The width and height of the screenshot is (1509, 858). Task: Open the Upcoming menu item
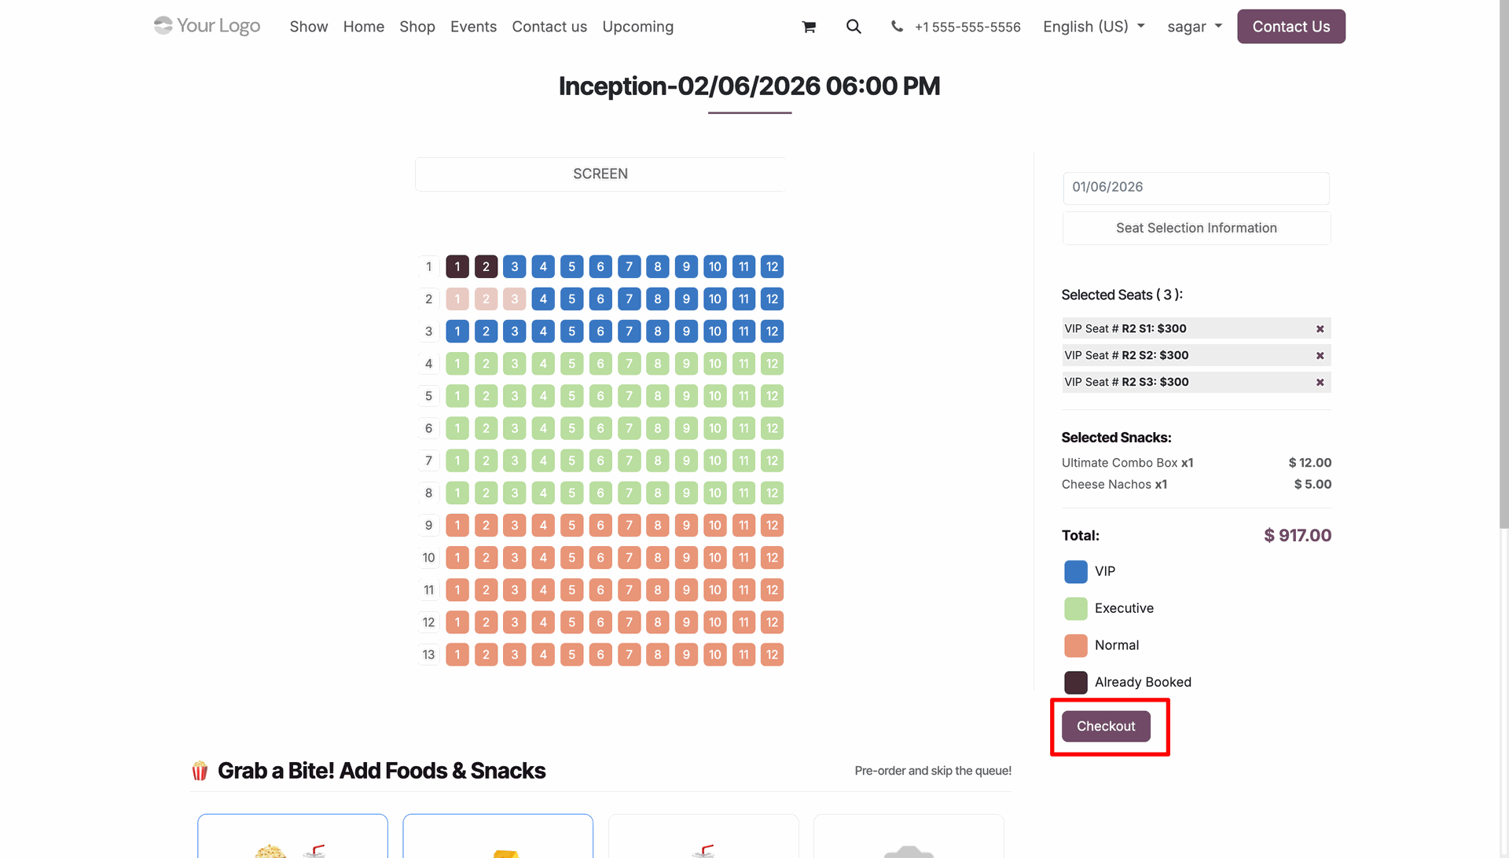(x=638, y=27)
